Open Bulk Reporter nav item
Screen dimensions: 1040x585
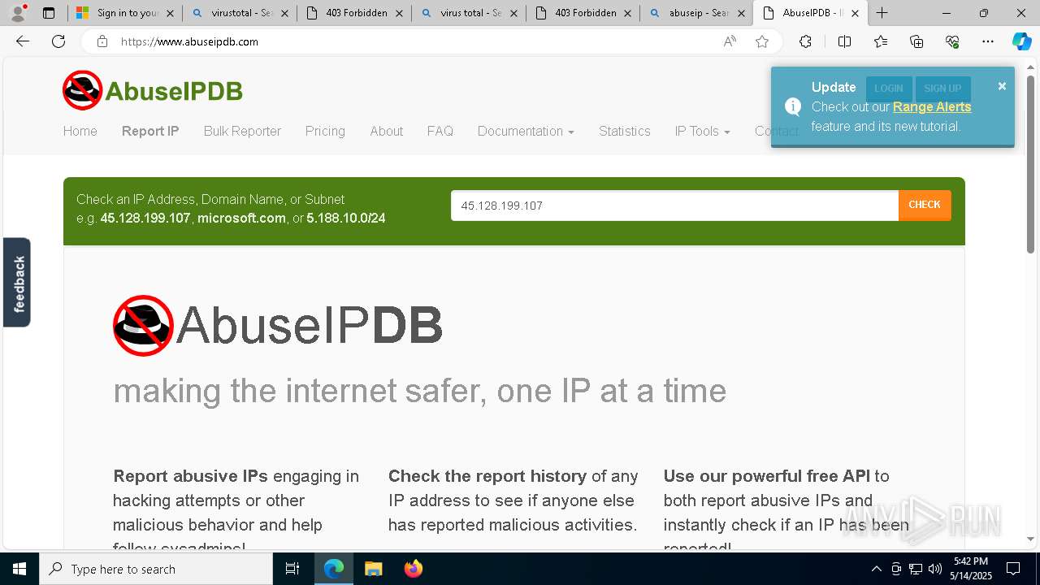pyautogui.click(x=242, y=131)
